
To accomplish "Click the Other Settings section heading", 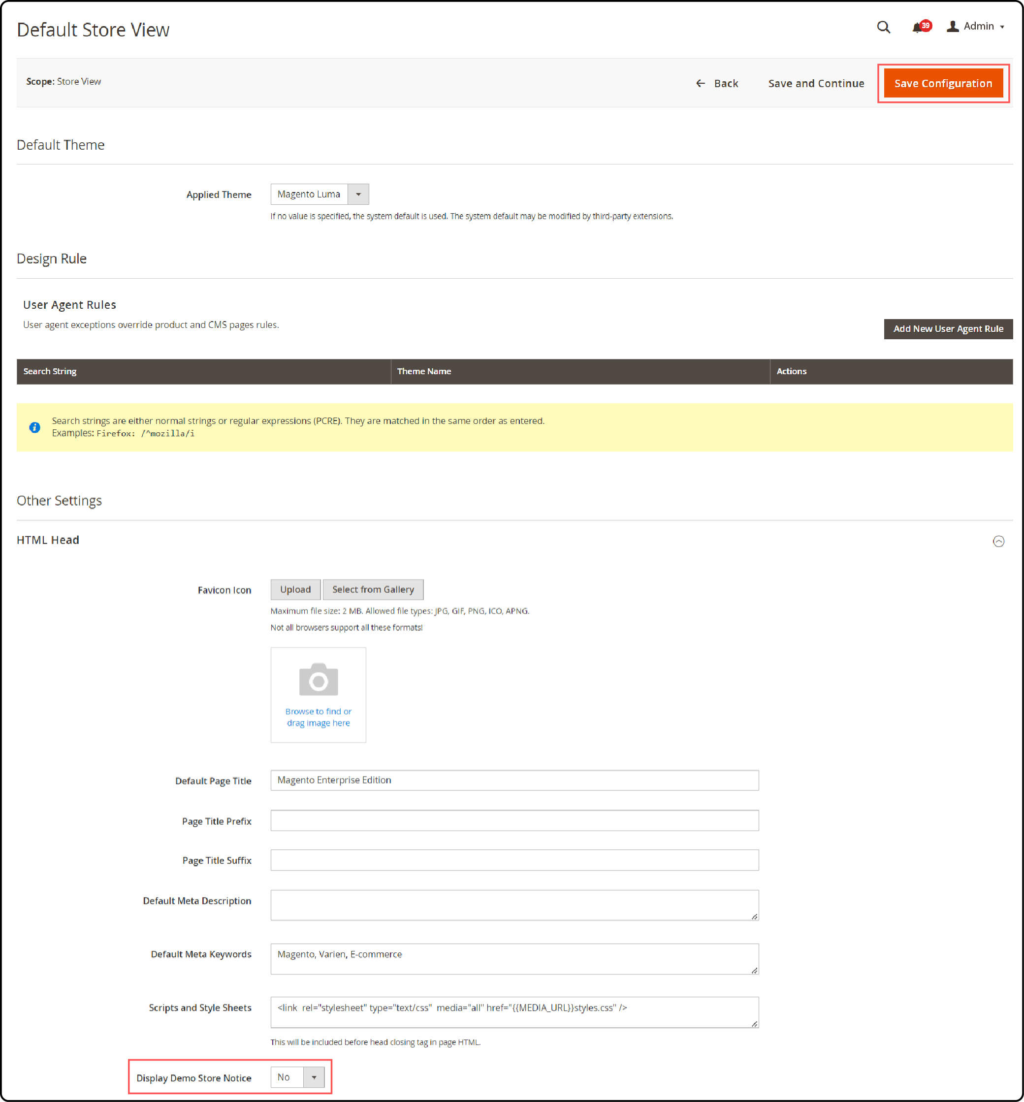I will click(x=59, y=501).
